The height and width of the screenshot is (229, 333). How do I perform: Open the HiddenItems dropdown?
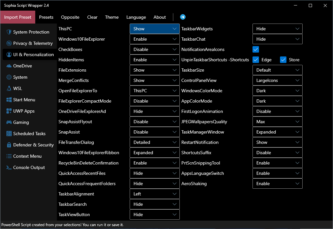pos(155,60)
